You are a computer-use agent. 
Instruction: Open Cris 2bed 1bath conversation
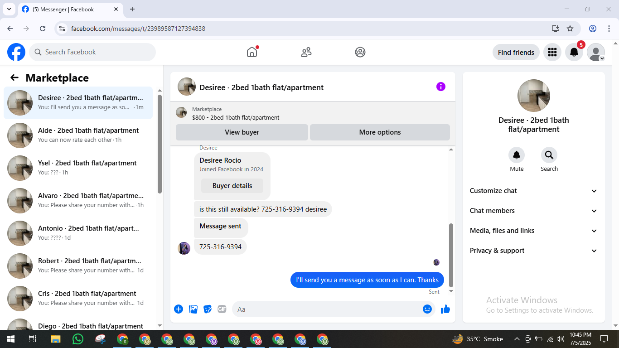78,299
